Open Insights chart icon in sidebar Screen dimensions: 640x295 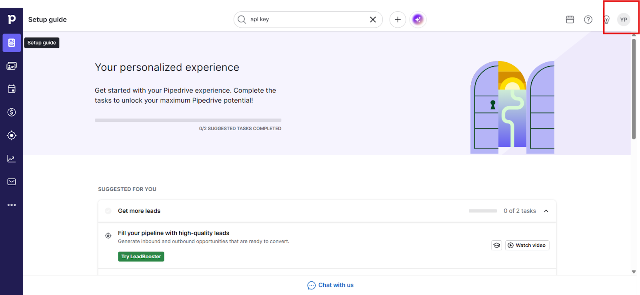tap(12, 159)
